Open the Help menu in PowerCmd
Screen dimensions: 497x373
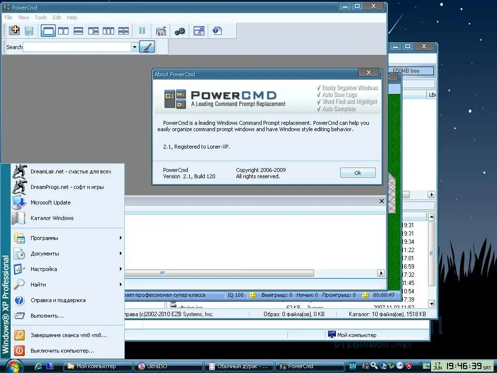[72, 17]
